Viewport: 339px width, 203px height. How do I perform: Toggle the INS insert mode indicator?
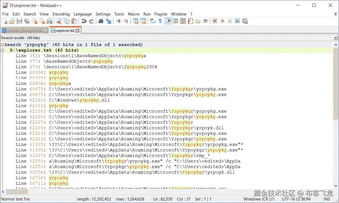pos(327,199)
